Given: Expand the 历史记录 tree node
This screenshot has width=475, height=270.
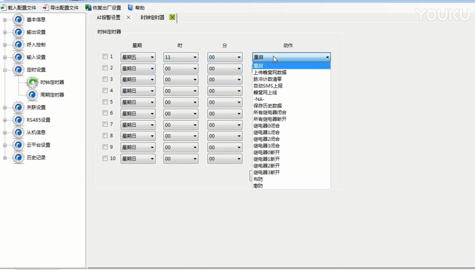Looking at the screenshot, I should (5, 157).
